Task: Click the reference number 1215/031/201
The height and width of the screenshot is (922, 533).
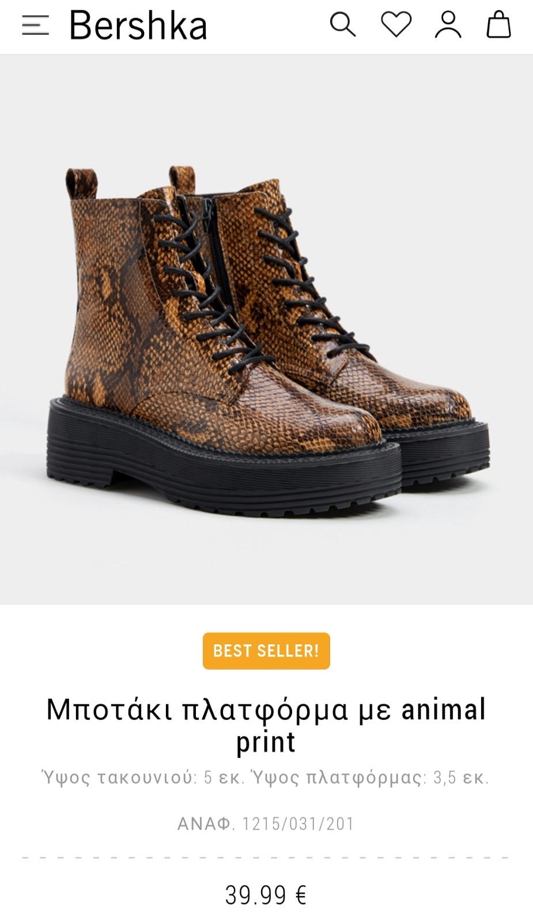Action: tap(298, 824)
